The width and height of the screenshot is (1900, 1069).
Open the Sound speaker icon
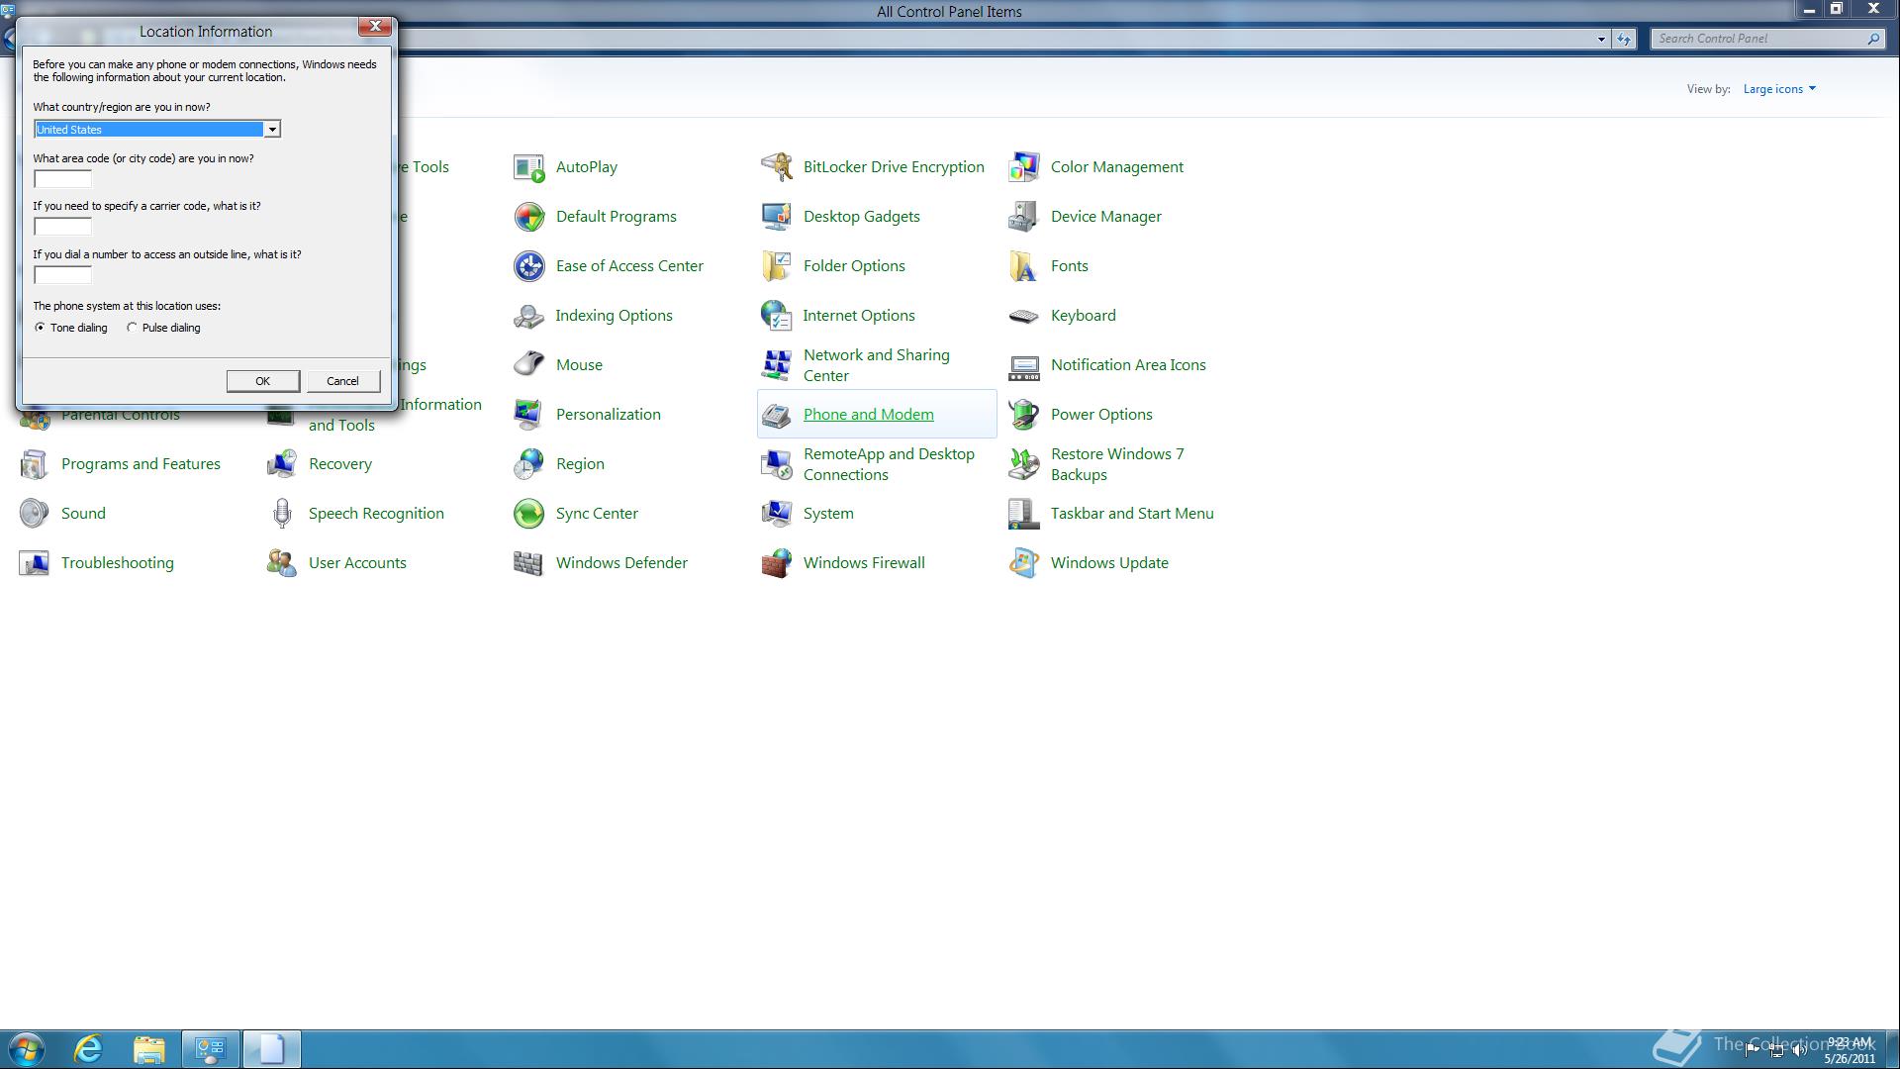pyautogui.click(x=35, y=514)
